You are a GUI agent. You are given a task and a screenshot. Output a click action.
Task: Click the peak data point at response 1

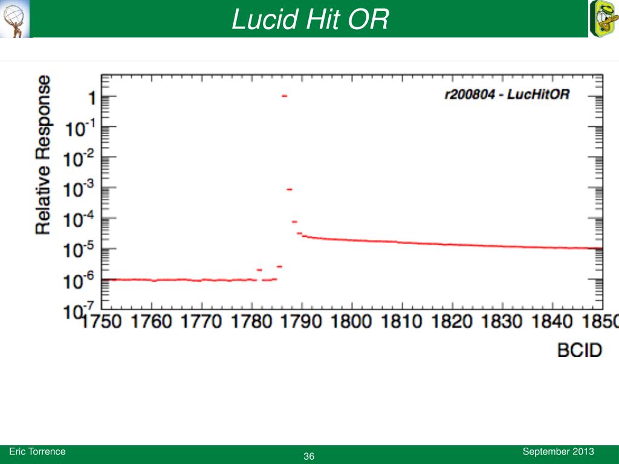284,96
